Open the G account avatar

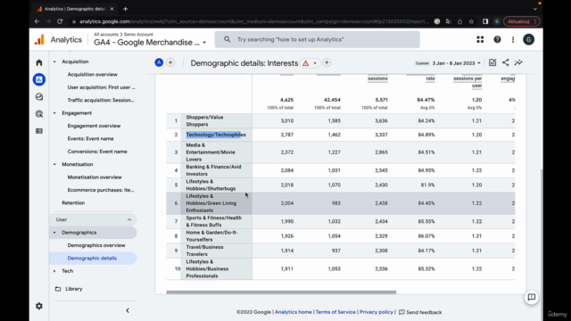pyautogui.click(x=529, y=39)
